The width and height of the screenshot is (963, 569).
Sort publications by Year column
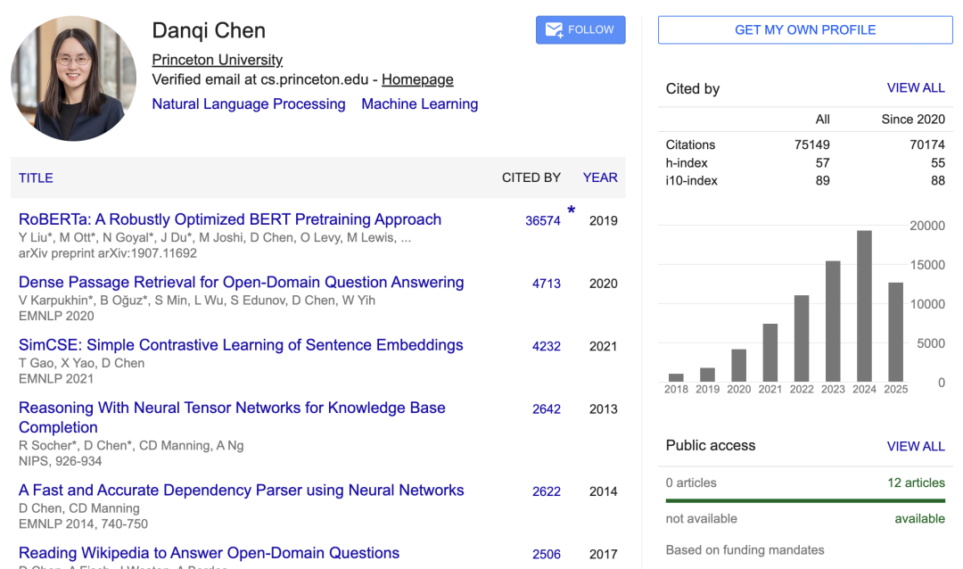coord(600,177)
